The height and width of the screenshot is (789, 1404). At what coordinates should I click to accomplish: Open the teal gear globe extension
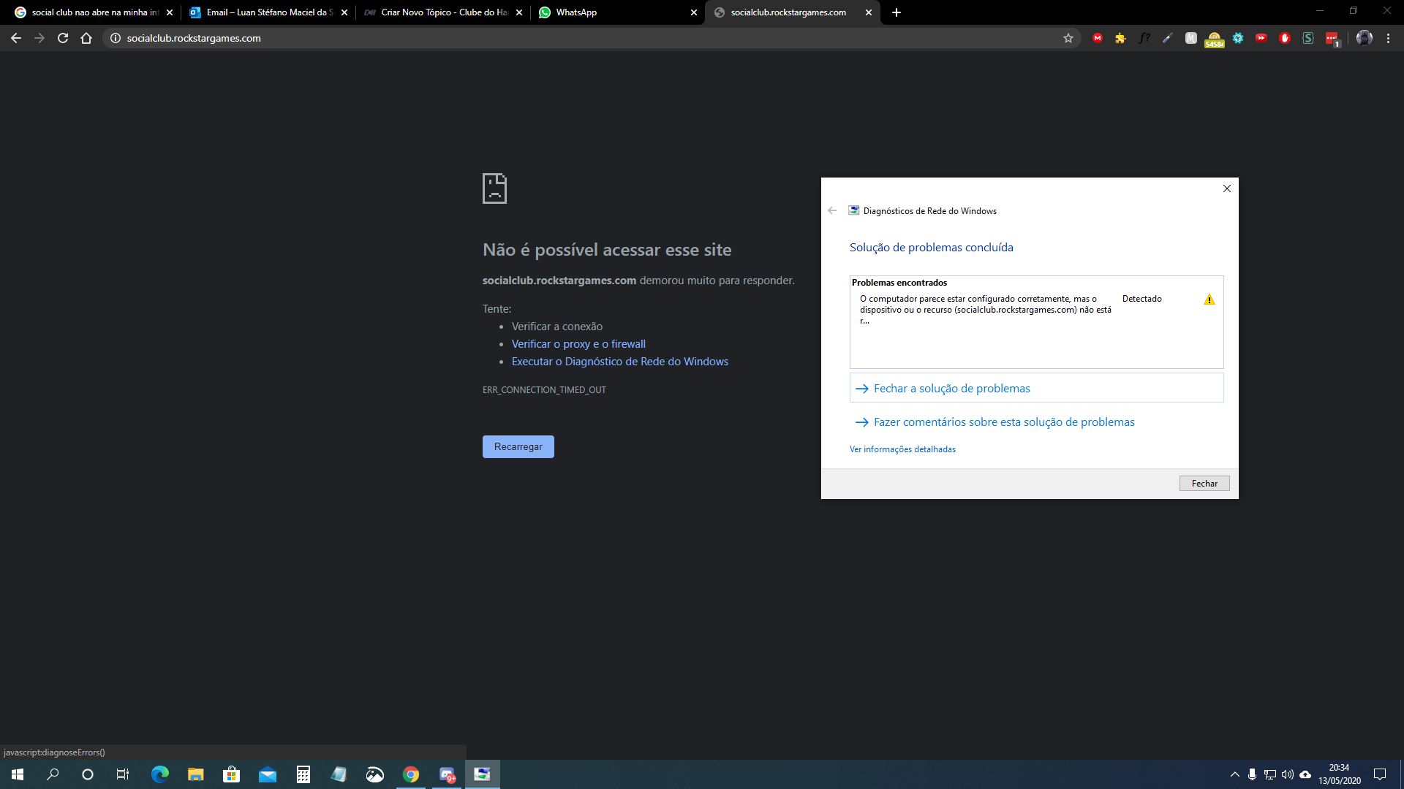click(x=1238, y=38)
